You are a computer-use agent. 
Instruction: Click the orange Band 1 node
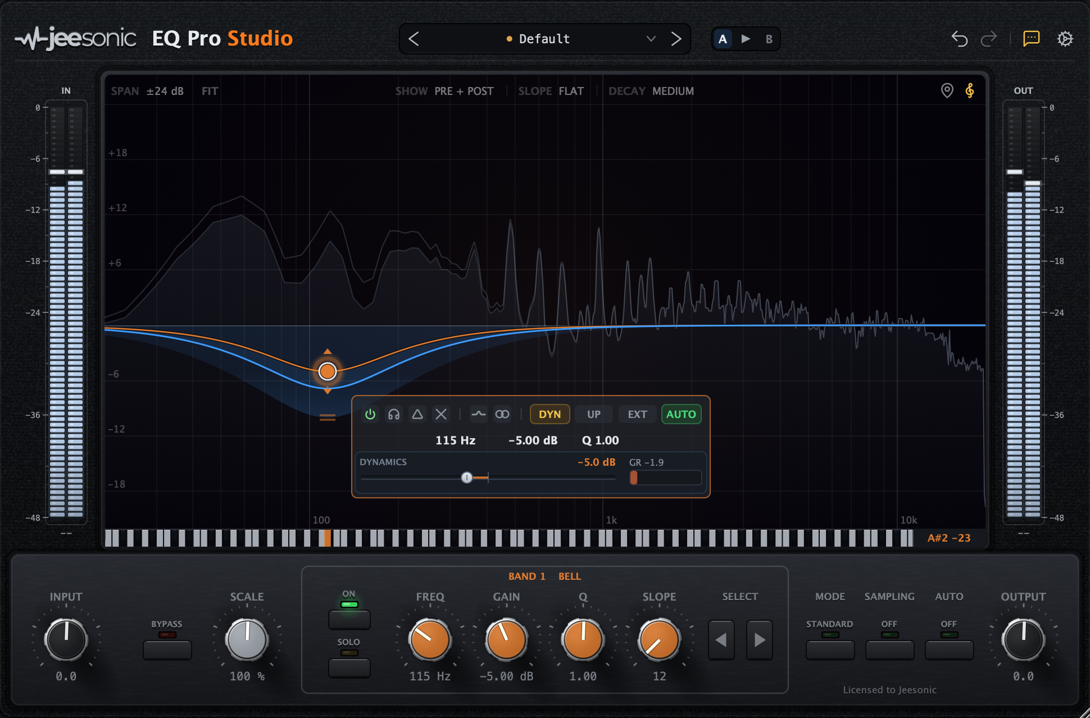point(328,371)
